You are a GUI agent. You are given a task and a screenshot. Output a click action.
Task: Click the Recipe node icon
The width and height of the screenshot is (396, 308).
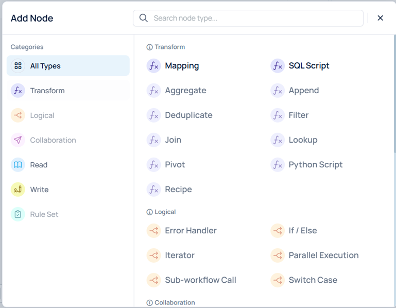coord(153,190)
